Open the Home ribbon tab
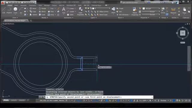Screen dimensions: 192x108 click(10, 5)
